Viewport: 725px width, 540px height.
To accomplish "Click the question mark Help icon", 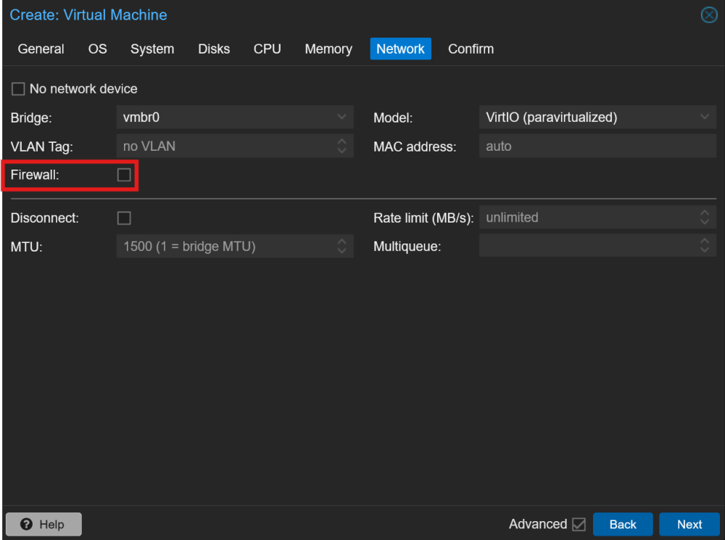I will coord(26,524).
